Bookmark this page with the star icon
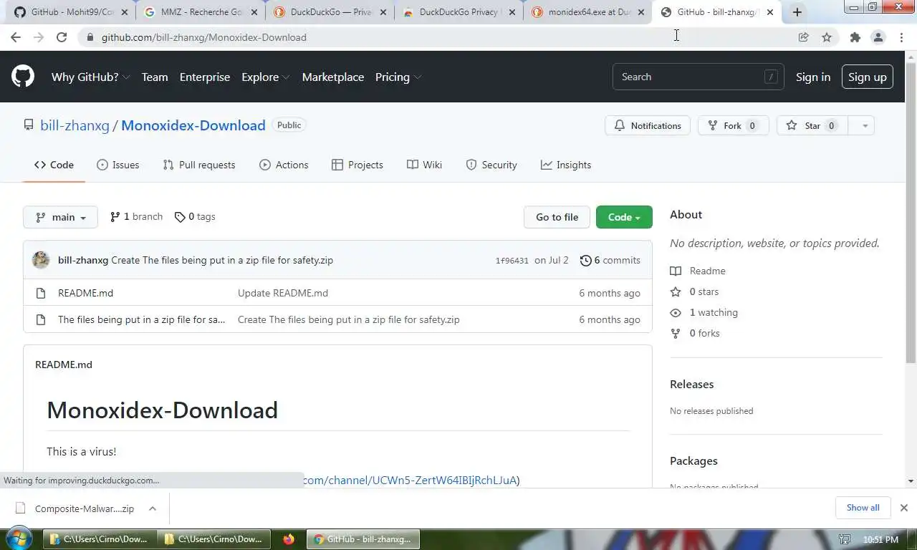The image size is (917, 550). tap(827, 37)
